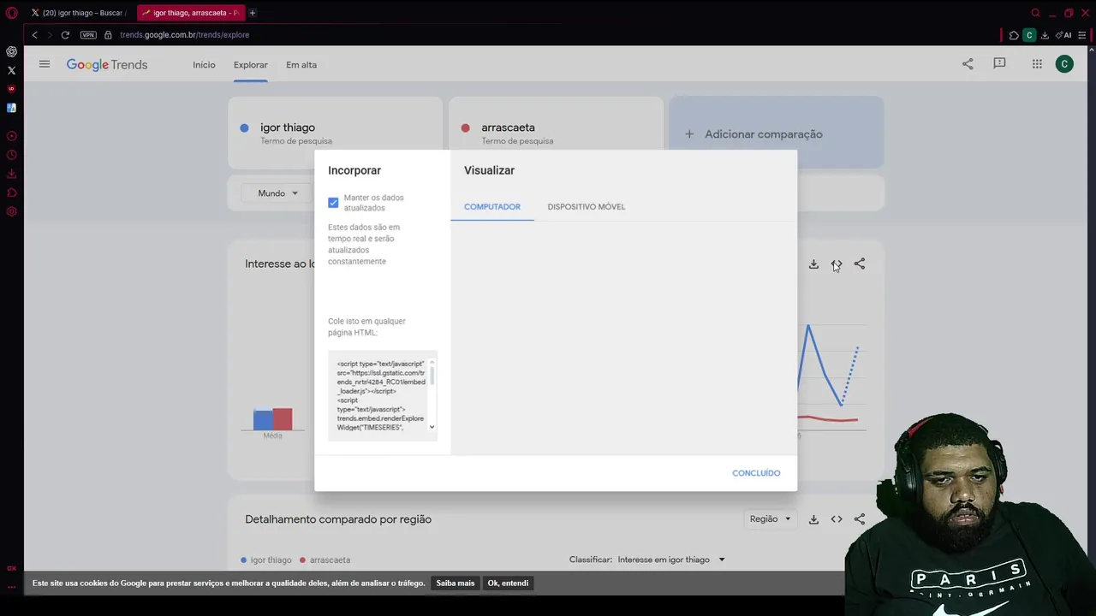Open the Região dropdown
Image resolution: width=1096 pixels, height=616 pixels.
tap(770, 519)
